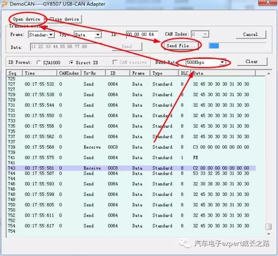The image size is (278, 256).
Task: Select the SJA1000 ID format radio button
Action: [39, 62]
